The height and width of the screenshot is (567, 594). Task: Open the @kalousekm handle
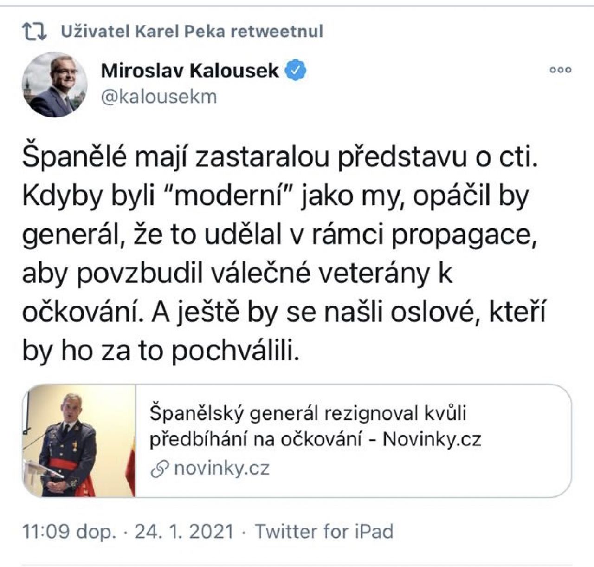pyautogui.click(x=159, y=97)
